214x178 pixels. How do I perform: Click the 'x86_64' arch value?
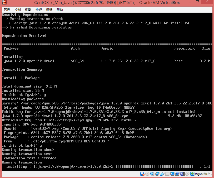click(78, 61)
